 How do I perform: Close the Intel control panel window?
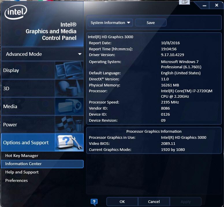click(216, 5)
